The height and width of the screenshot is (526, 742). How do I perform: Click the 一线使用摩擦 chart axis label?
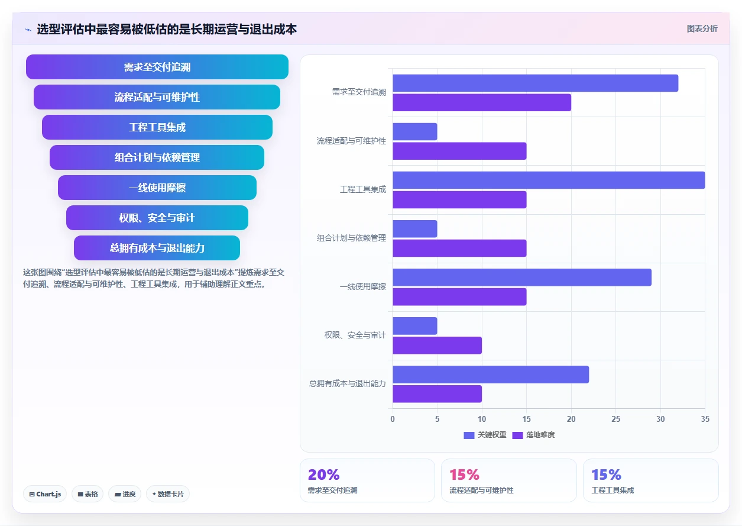363,286
